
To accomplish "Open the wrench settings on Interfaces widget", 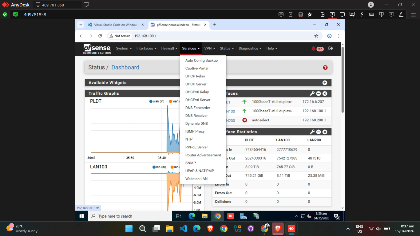I will [x=312, y=93].
